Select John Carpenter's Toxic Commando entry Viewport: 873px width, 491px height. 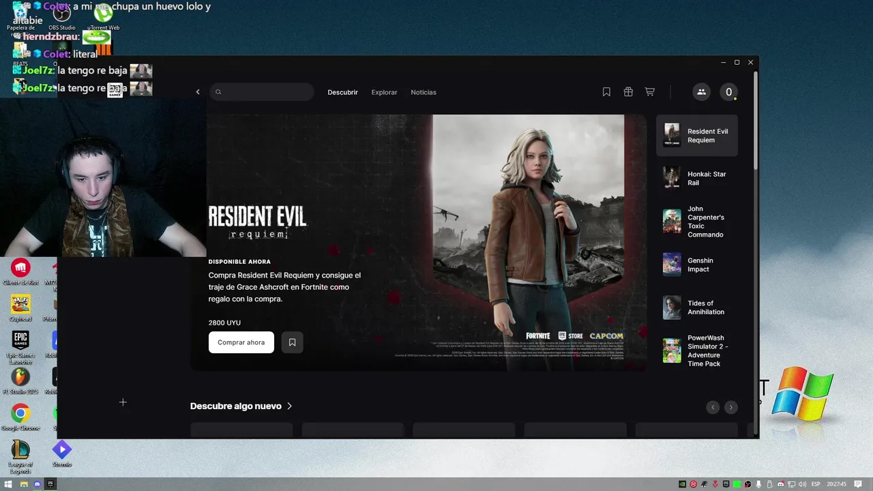coord(697,222)
